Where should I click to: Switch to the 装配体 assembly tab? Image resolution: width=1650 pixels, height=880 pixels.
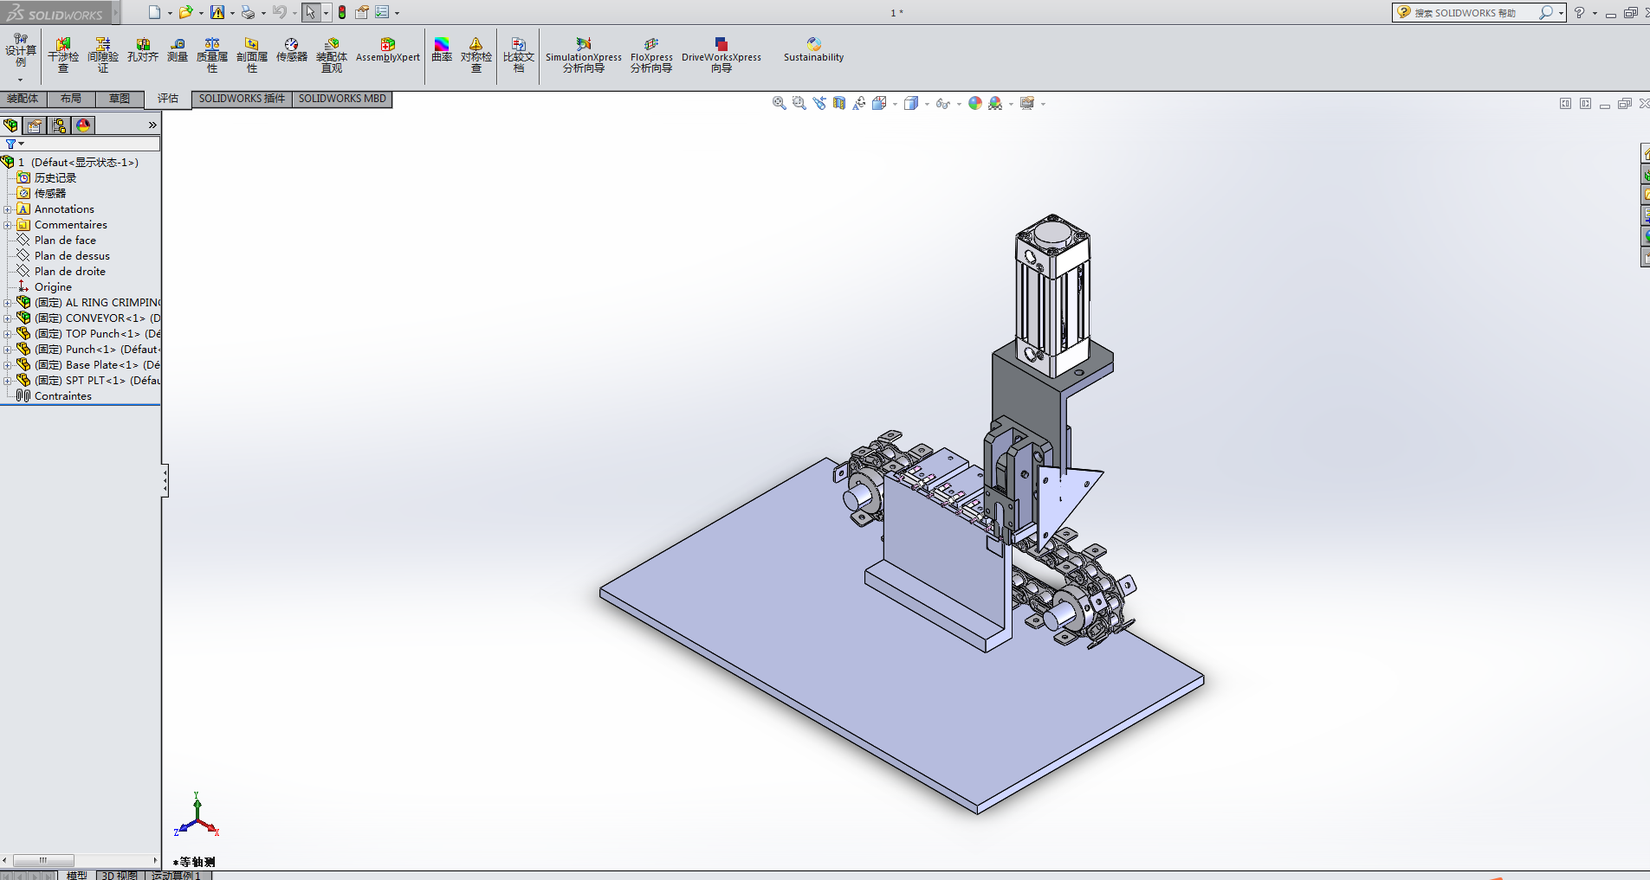tap(23, 99)
